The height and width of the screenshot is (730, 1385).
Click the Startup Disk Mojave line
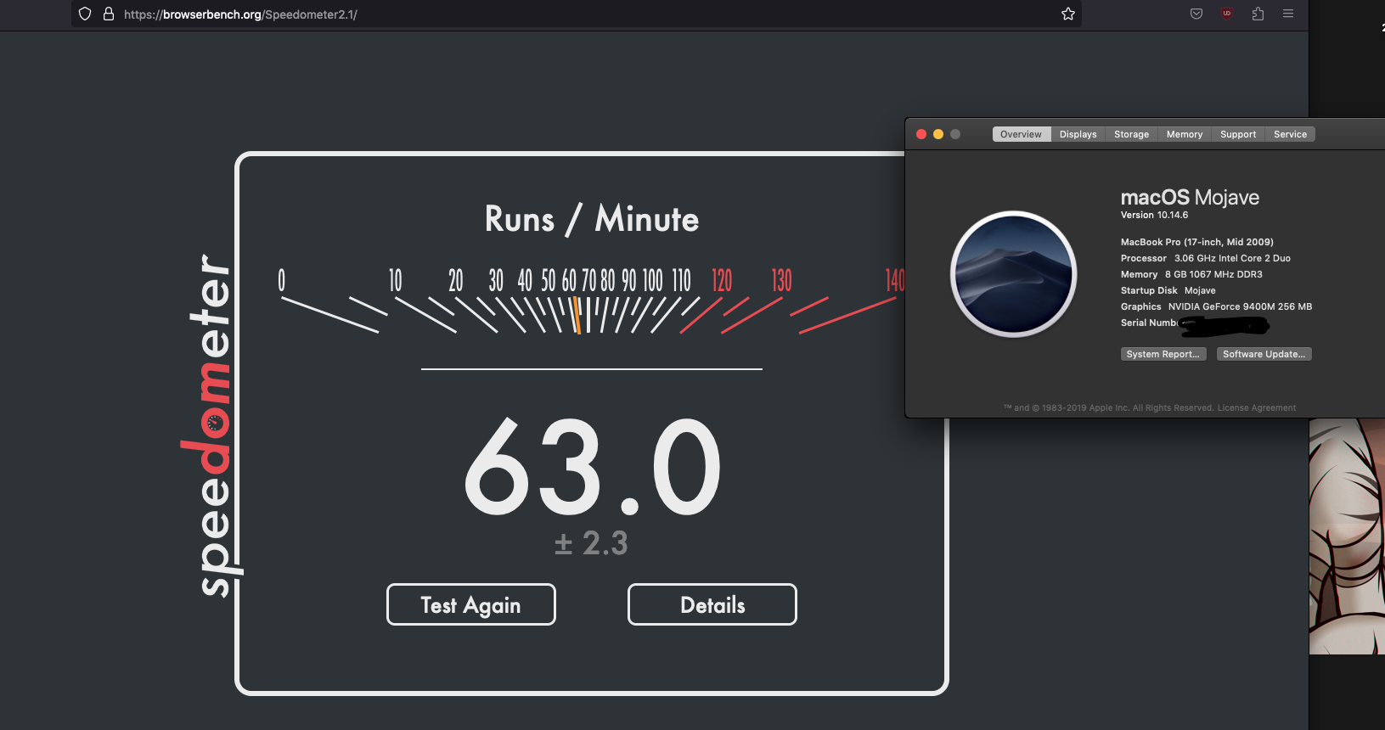tap(1168, 290)
